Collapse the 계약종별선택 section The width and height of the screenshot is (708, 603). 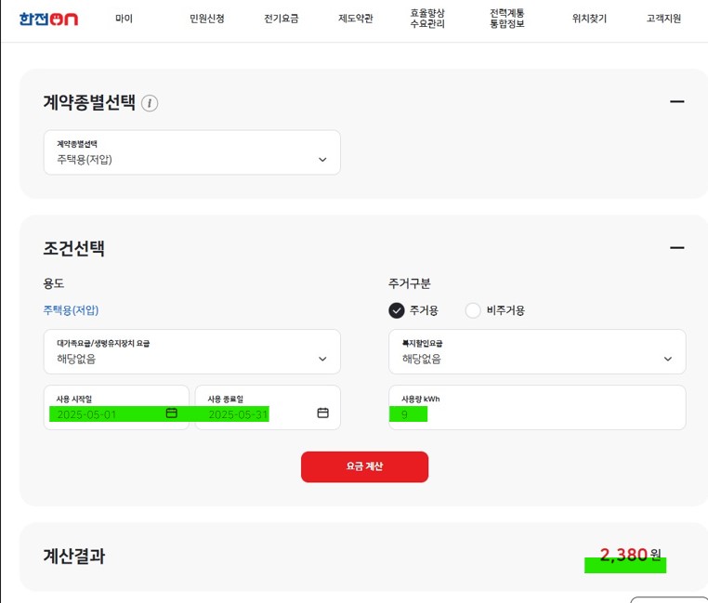point(676,101)
